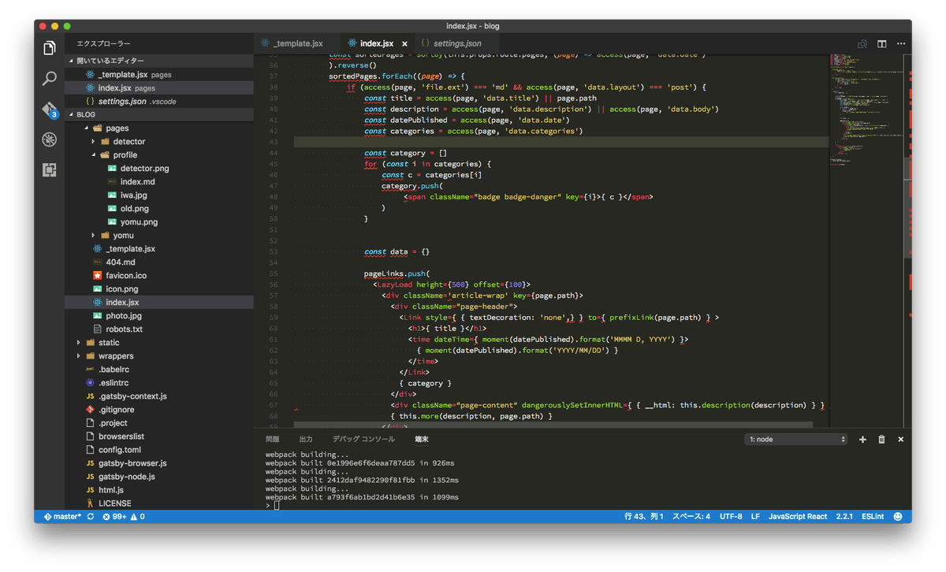The image size is (946, 572).
Task: Click the feedback smiley in status bar
Action: point(898,516)
